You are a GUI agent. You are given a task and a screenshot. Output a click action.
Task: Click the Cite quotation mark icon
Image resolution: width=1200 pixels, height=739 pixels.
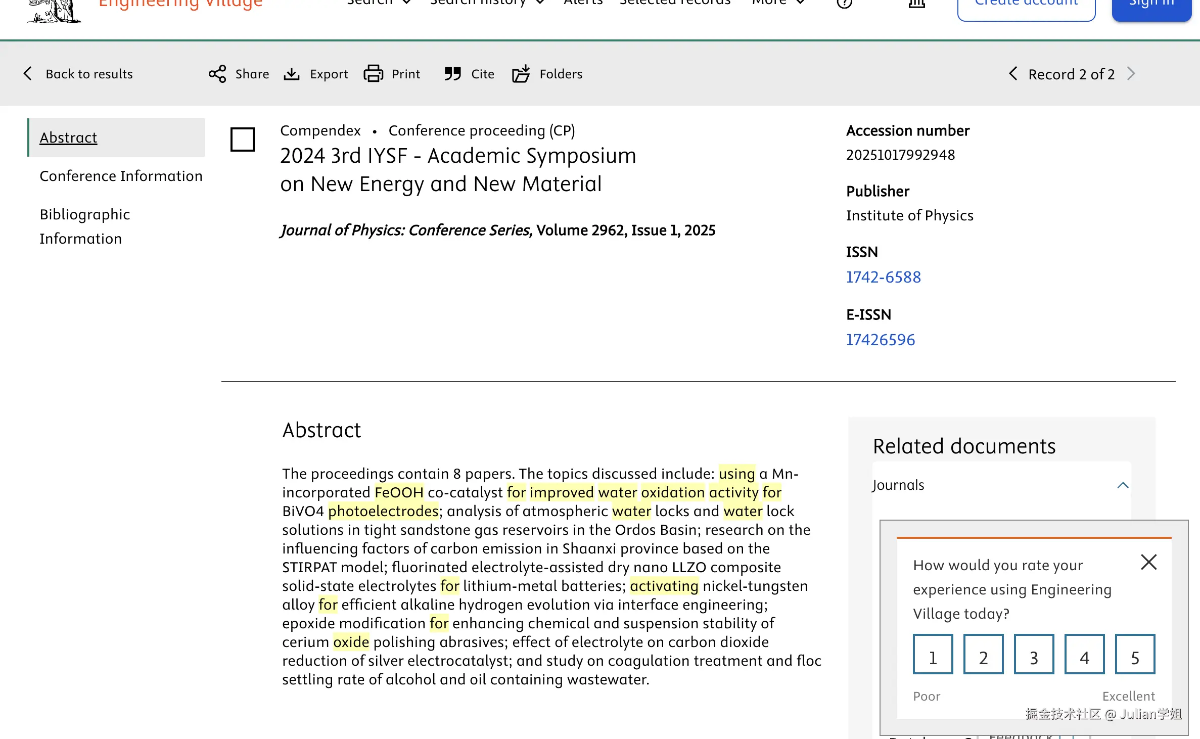[x=452, y=74]
